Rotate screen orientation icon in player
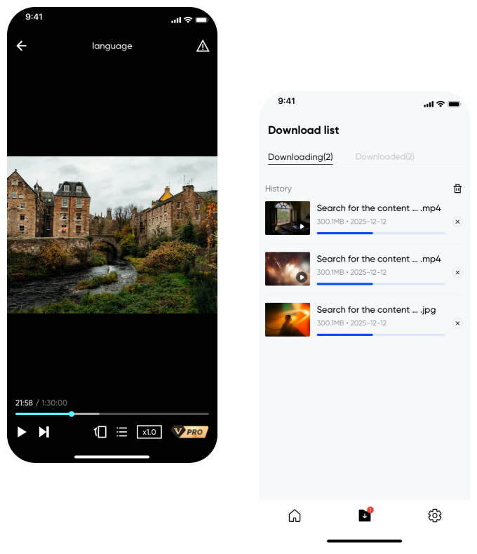Image resolution: width=477 pixels, height=554 pixels. coord(100,432)
